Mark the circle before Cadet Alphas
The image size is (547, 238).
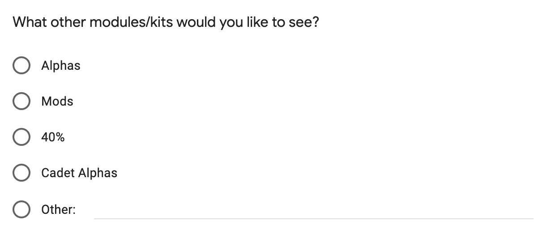click(x=21, y=173)
